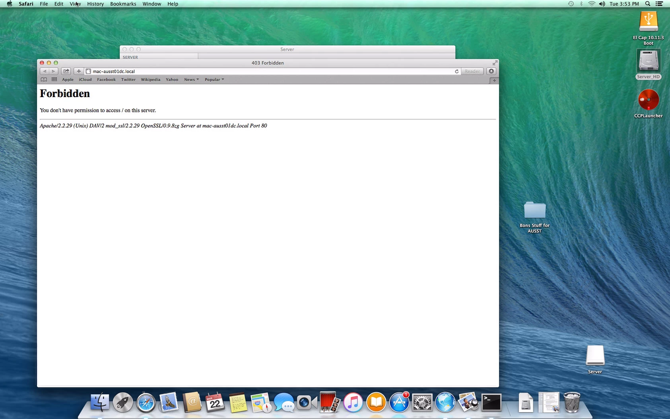The height and width of the screenshot is (419, 670).
Task: Open Downloads stack in the Dock
Action: [x=526, y=402]
